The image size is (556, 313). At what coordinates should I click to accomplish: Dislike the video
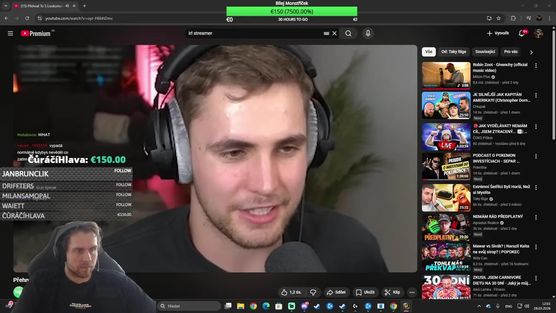coord(313,292)
